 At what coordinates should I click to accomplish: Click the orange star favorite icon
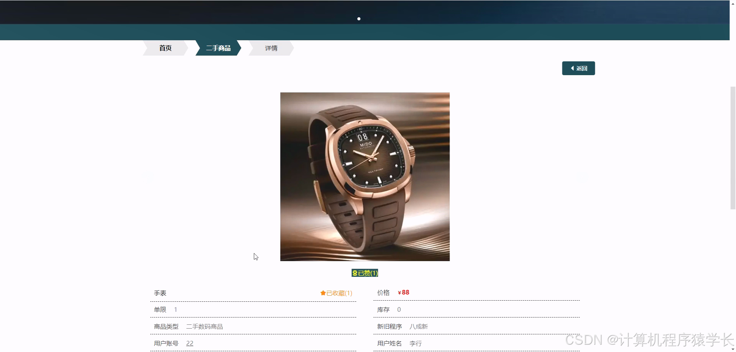coord(323,293)
